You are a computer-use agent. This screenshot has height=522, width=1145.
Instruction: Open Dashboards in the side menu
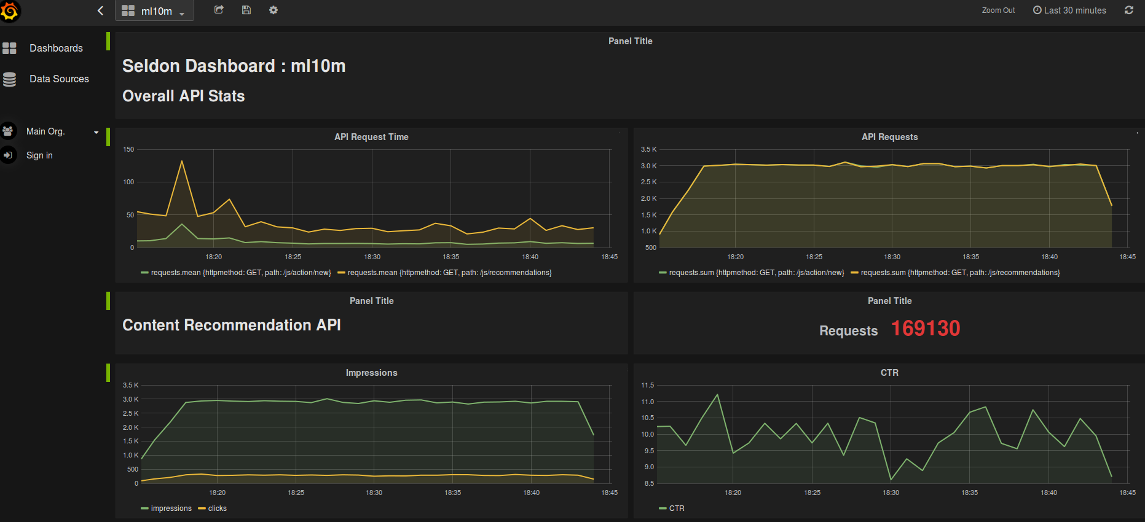[56, 48]
